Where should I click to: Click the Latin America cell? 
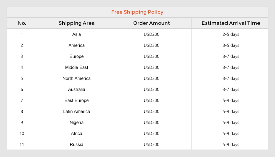(x=77, y=112)
